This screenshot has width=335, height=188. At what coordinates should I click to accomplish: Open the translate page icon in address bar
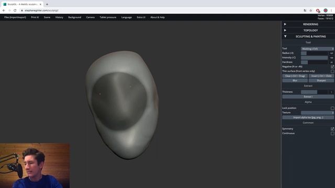click(305, 10)
